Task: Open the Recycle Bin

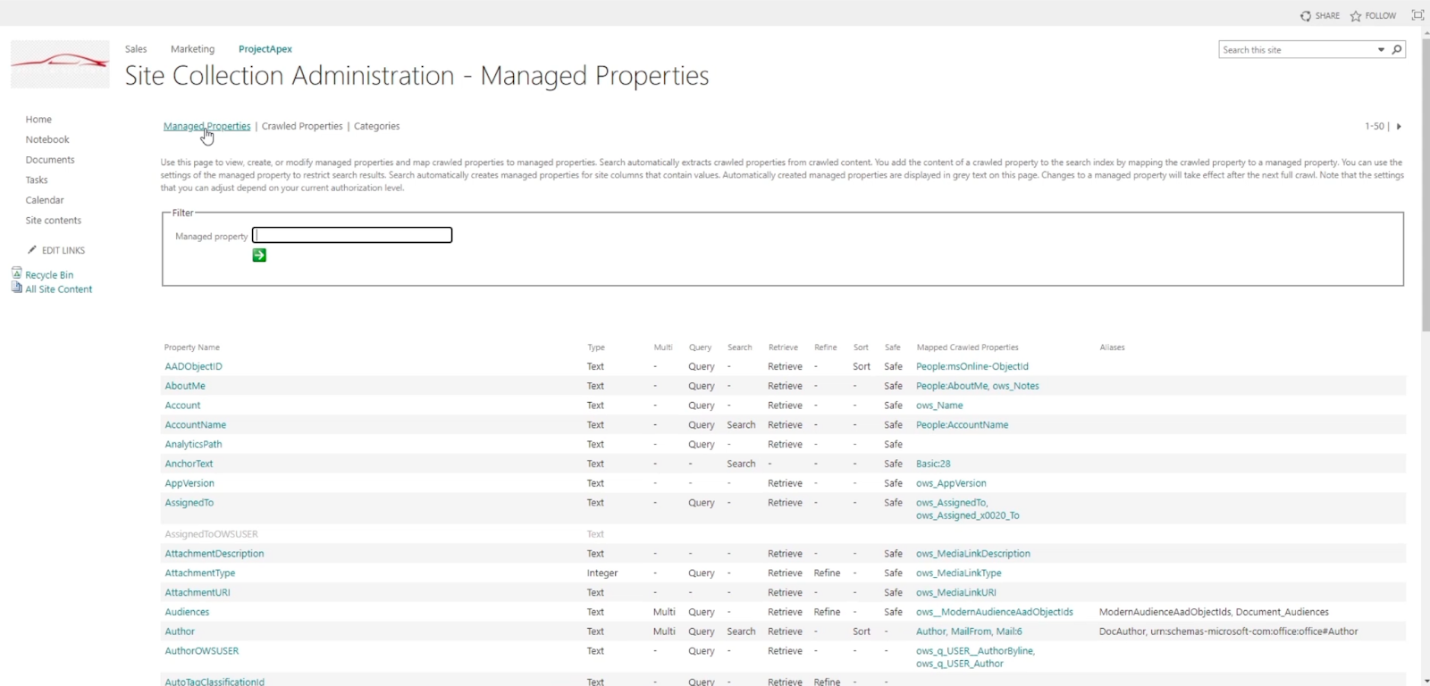Action: pos(49,275)
